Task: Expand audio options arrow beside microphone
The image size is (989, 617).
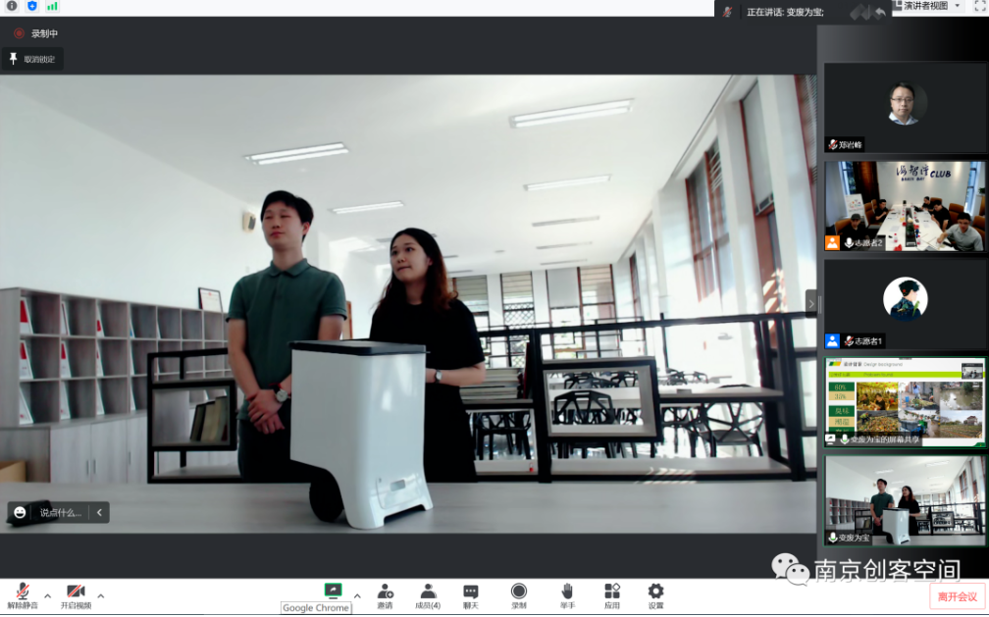Action: point(47,595)
